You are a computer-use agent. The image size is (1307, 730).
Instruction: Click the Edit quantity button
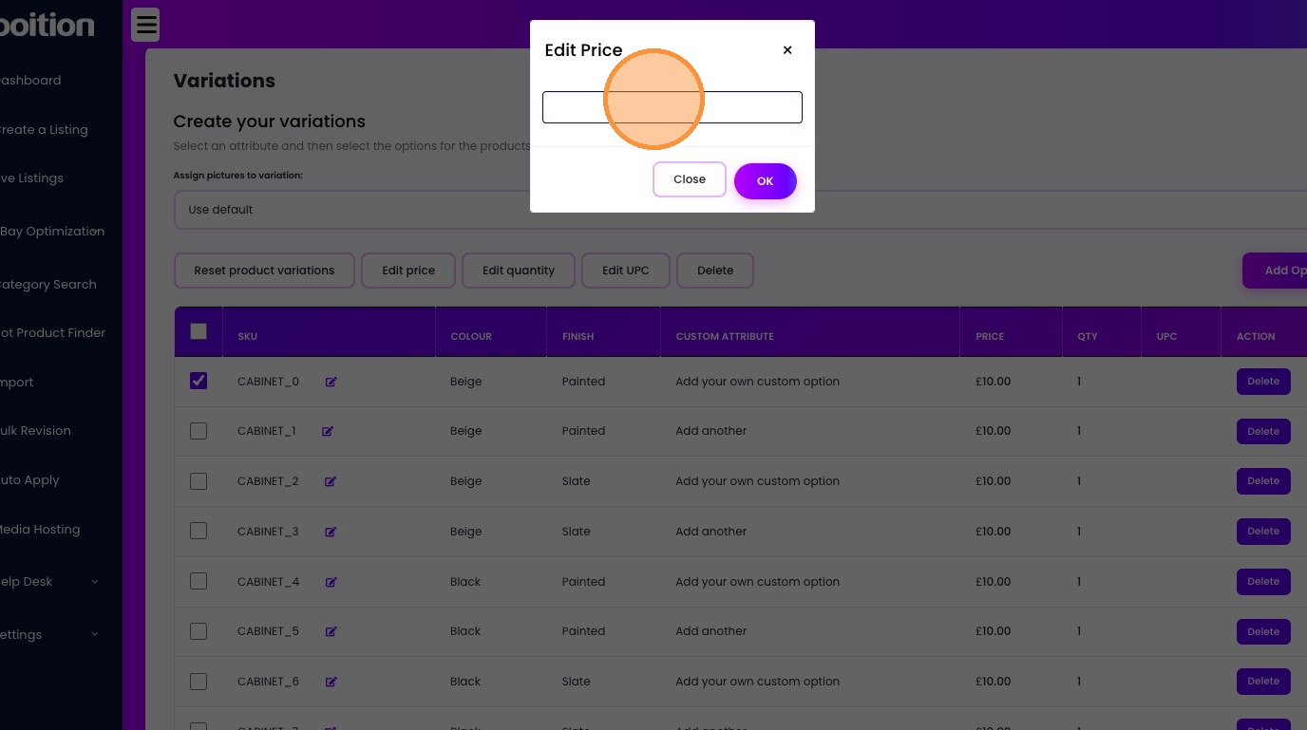pyautogui.click(x=519, y=271)
